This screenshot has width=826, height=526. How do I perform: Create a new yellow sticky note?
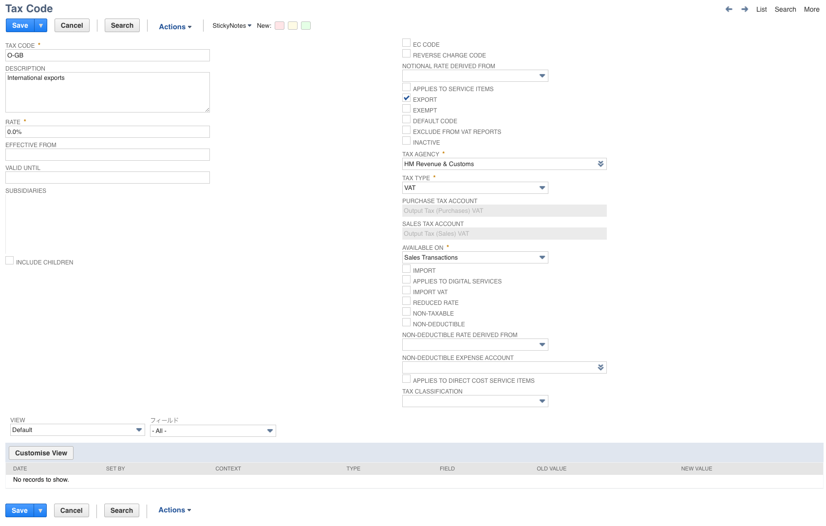[292, 25]
